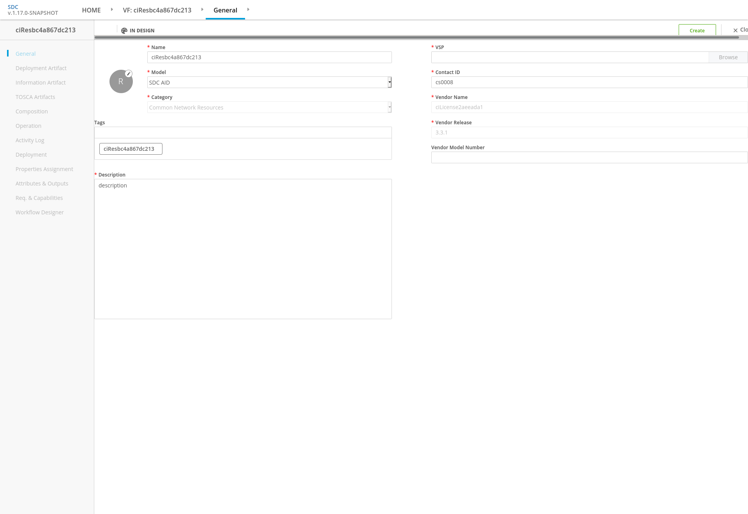
Task: Open Information Artifact section
Action: (x=41, y=83)
